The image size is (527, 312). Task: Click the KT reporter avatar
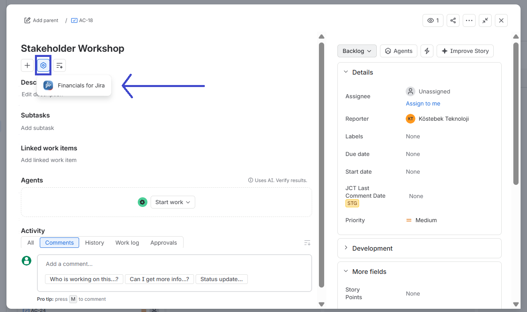[x=411, y=119]
